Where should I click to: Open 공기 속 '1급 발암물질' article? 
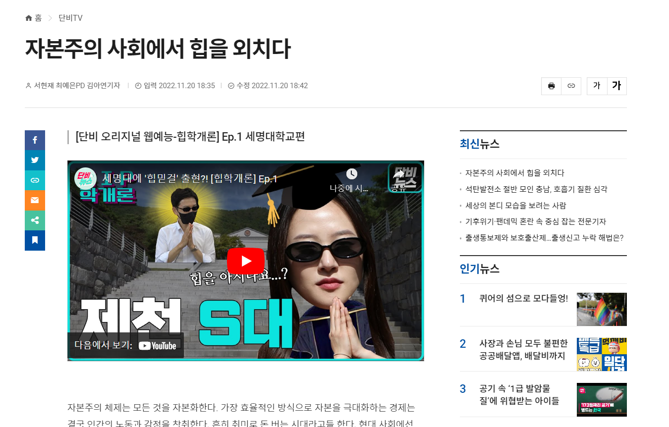(x=519, y=394)
